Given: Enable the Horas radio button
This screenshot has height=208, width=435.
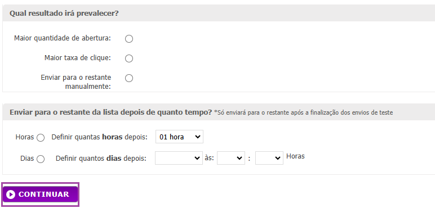Looking at the screenshot, I should (41, 138).
